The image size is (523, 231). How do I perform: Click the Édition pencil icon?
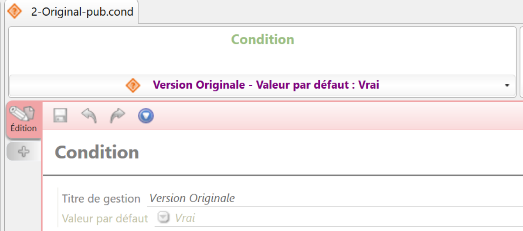coord(24,113)
